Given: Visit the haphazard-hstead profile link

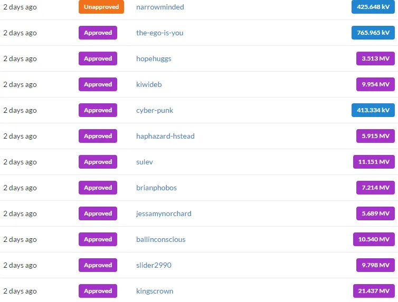Looking at the screenshot, I should click(165, 137).
